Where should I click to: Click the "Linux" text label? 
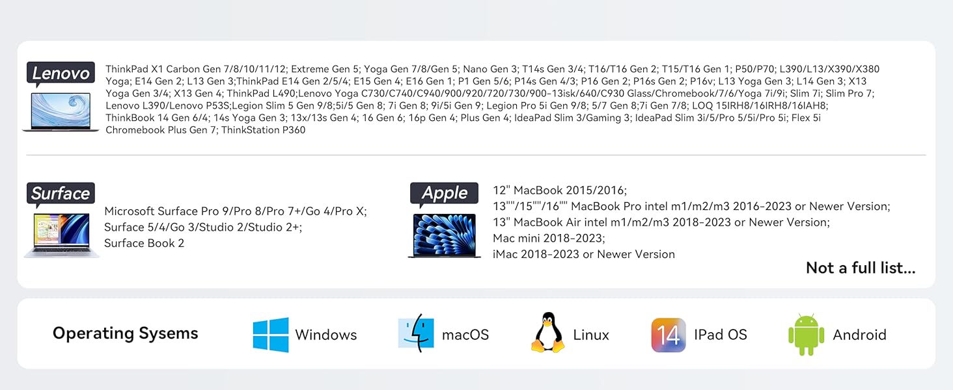tap(590, 335)
